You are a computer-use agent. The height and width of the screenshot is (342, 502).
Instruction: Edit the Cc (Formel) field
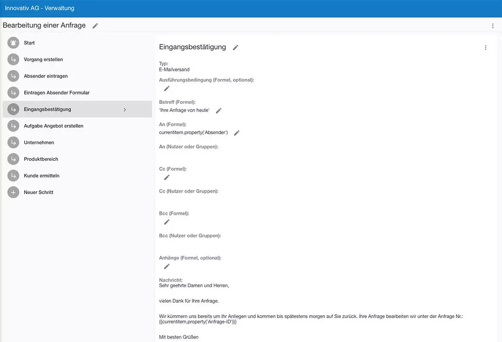click(166, 177)
